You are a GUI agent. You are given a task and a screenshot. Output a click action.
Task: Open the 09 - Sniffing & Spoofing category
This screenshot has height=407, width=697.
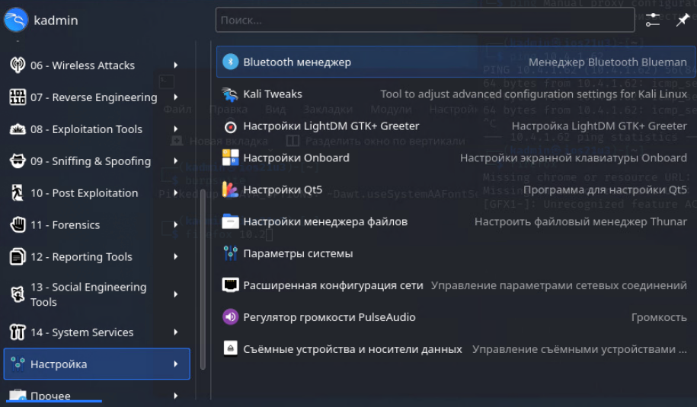tap(90, 161)
